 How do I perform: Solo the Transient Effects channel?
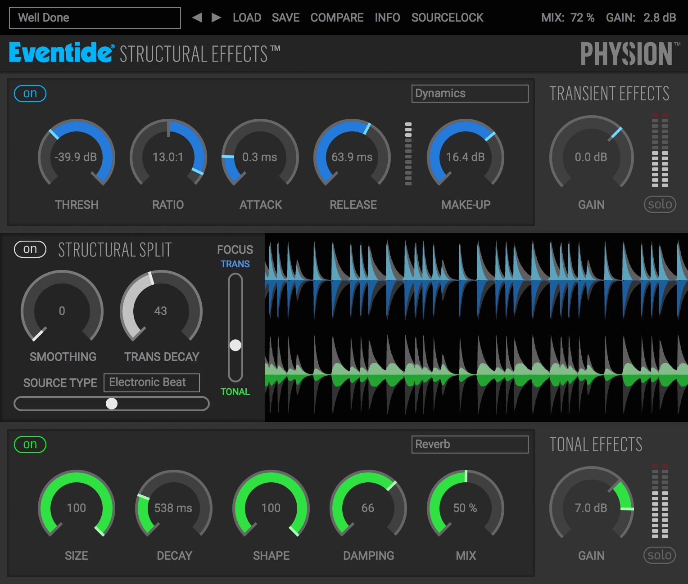point(660,204)
